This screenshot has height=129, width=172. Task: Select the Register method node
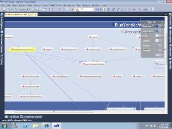[x=48, y=49]
